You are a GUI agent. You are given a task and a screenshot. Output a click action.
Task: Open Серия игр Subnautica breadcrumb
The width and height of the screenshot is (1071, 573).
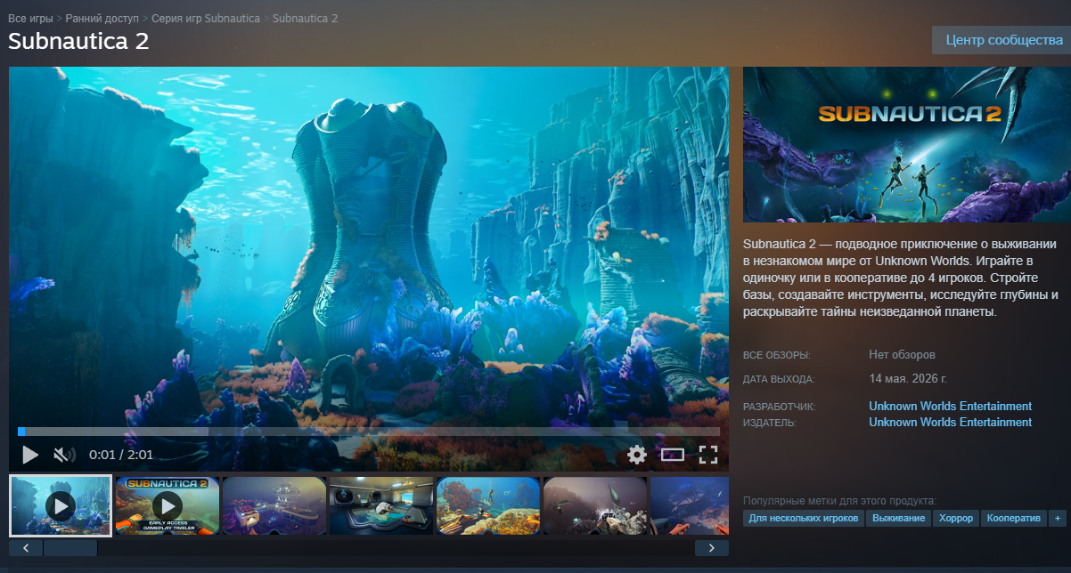click(x=207, y=18)
